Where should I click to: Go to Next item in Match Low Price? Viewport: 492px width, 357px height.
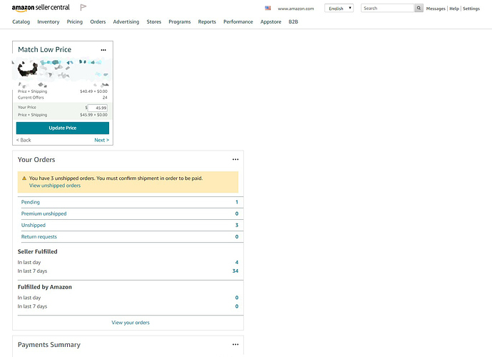(102, 140)
